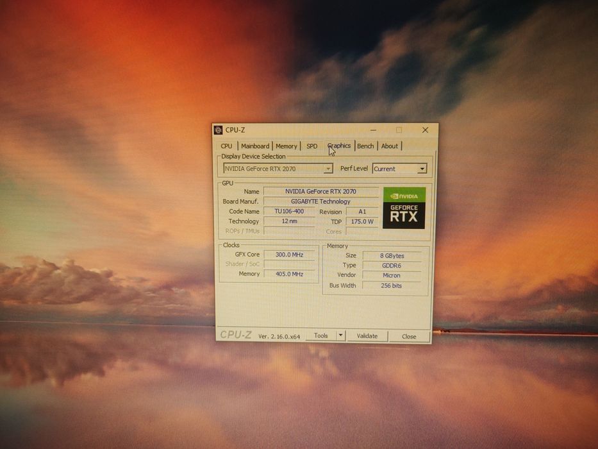Click the Memory clock 405.0 MHz value

tap(290, 274)
